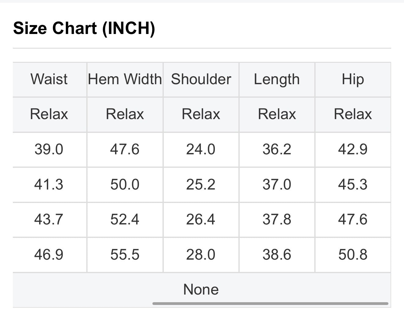The height and width of the screenshot is (312, 404).
Task: Click hem width value 47.6
Action: pos(125,149)
